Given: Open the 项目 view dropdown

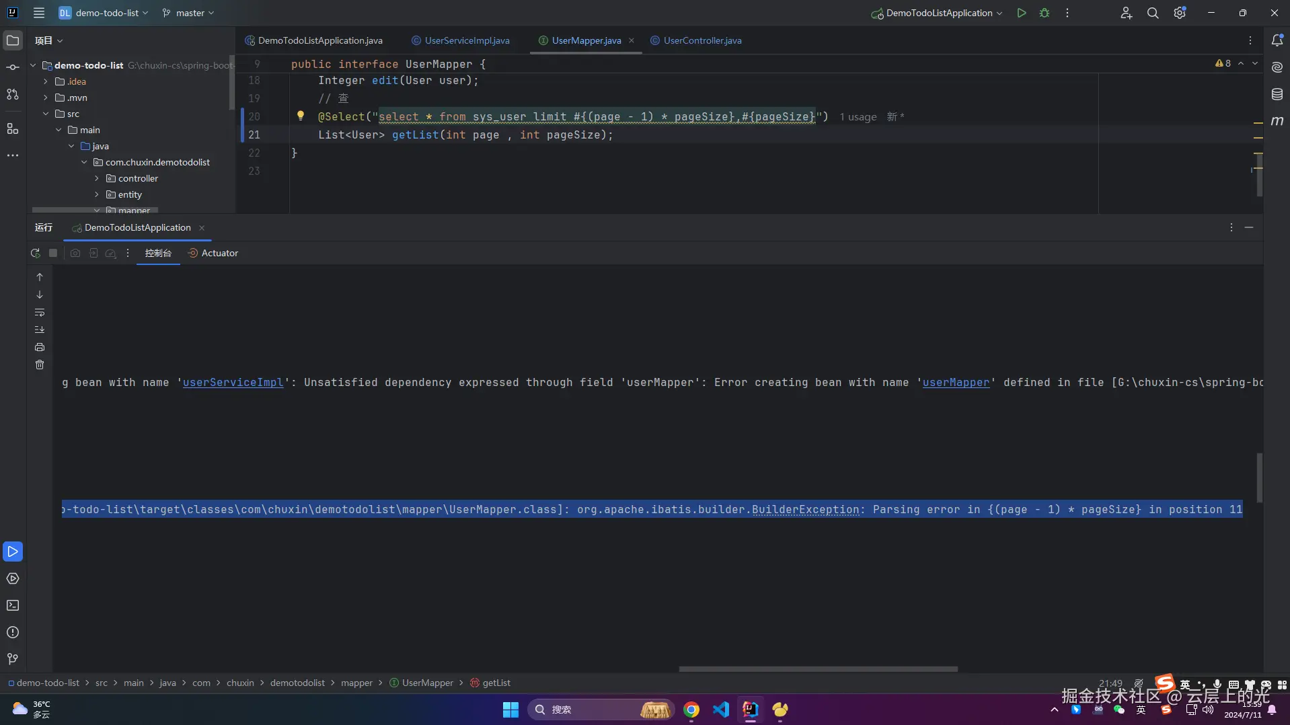Looking at the screenshot, I should [x=49, y=40].
